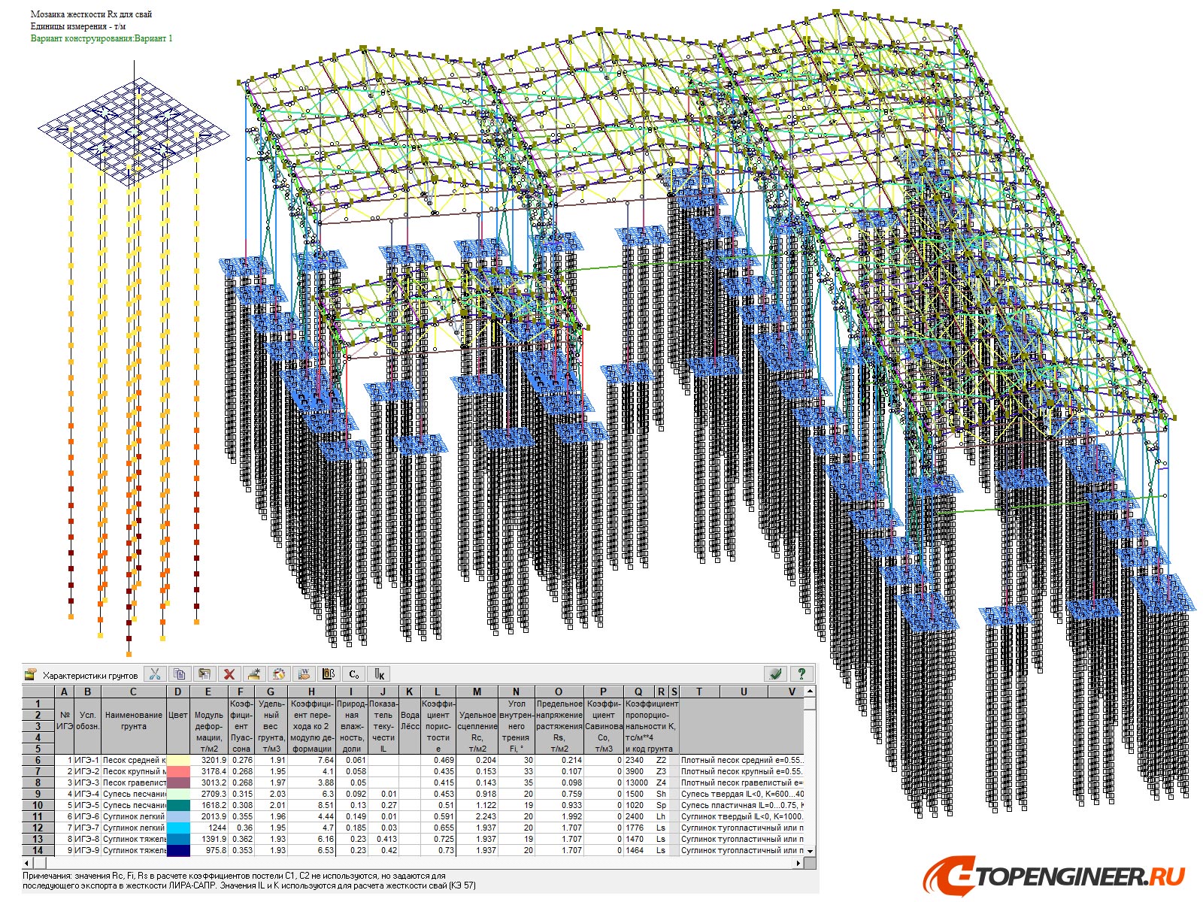This screenshot has height=902, width=1203.
Task: Click the description 'Плотный песок крупный e=0.55.'
Action: click(x=742, y=771)
